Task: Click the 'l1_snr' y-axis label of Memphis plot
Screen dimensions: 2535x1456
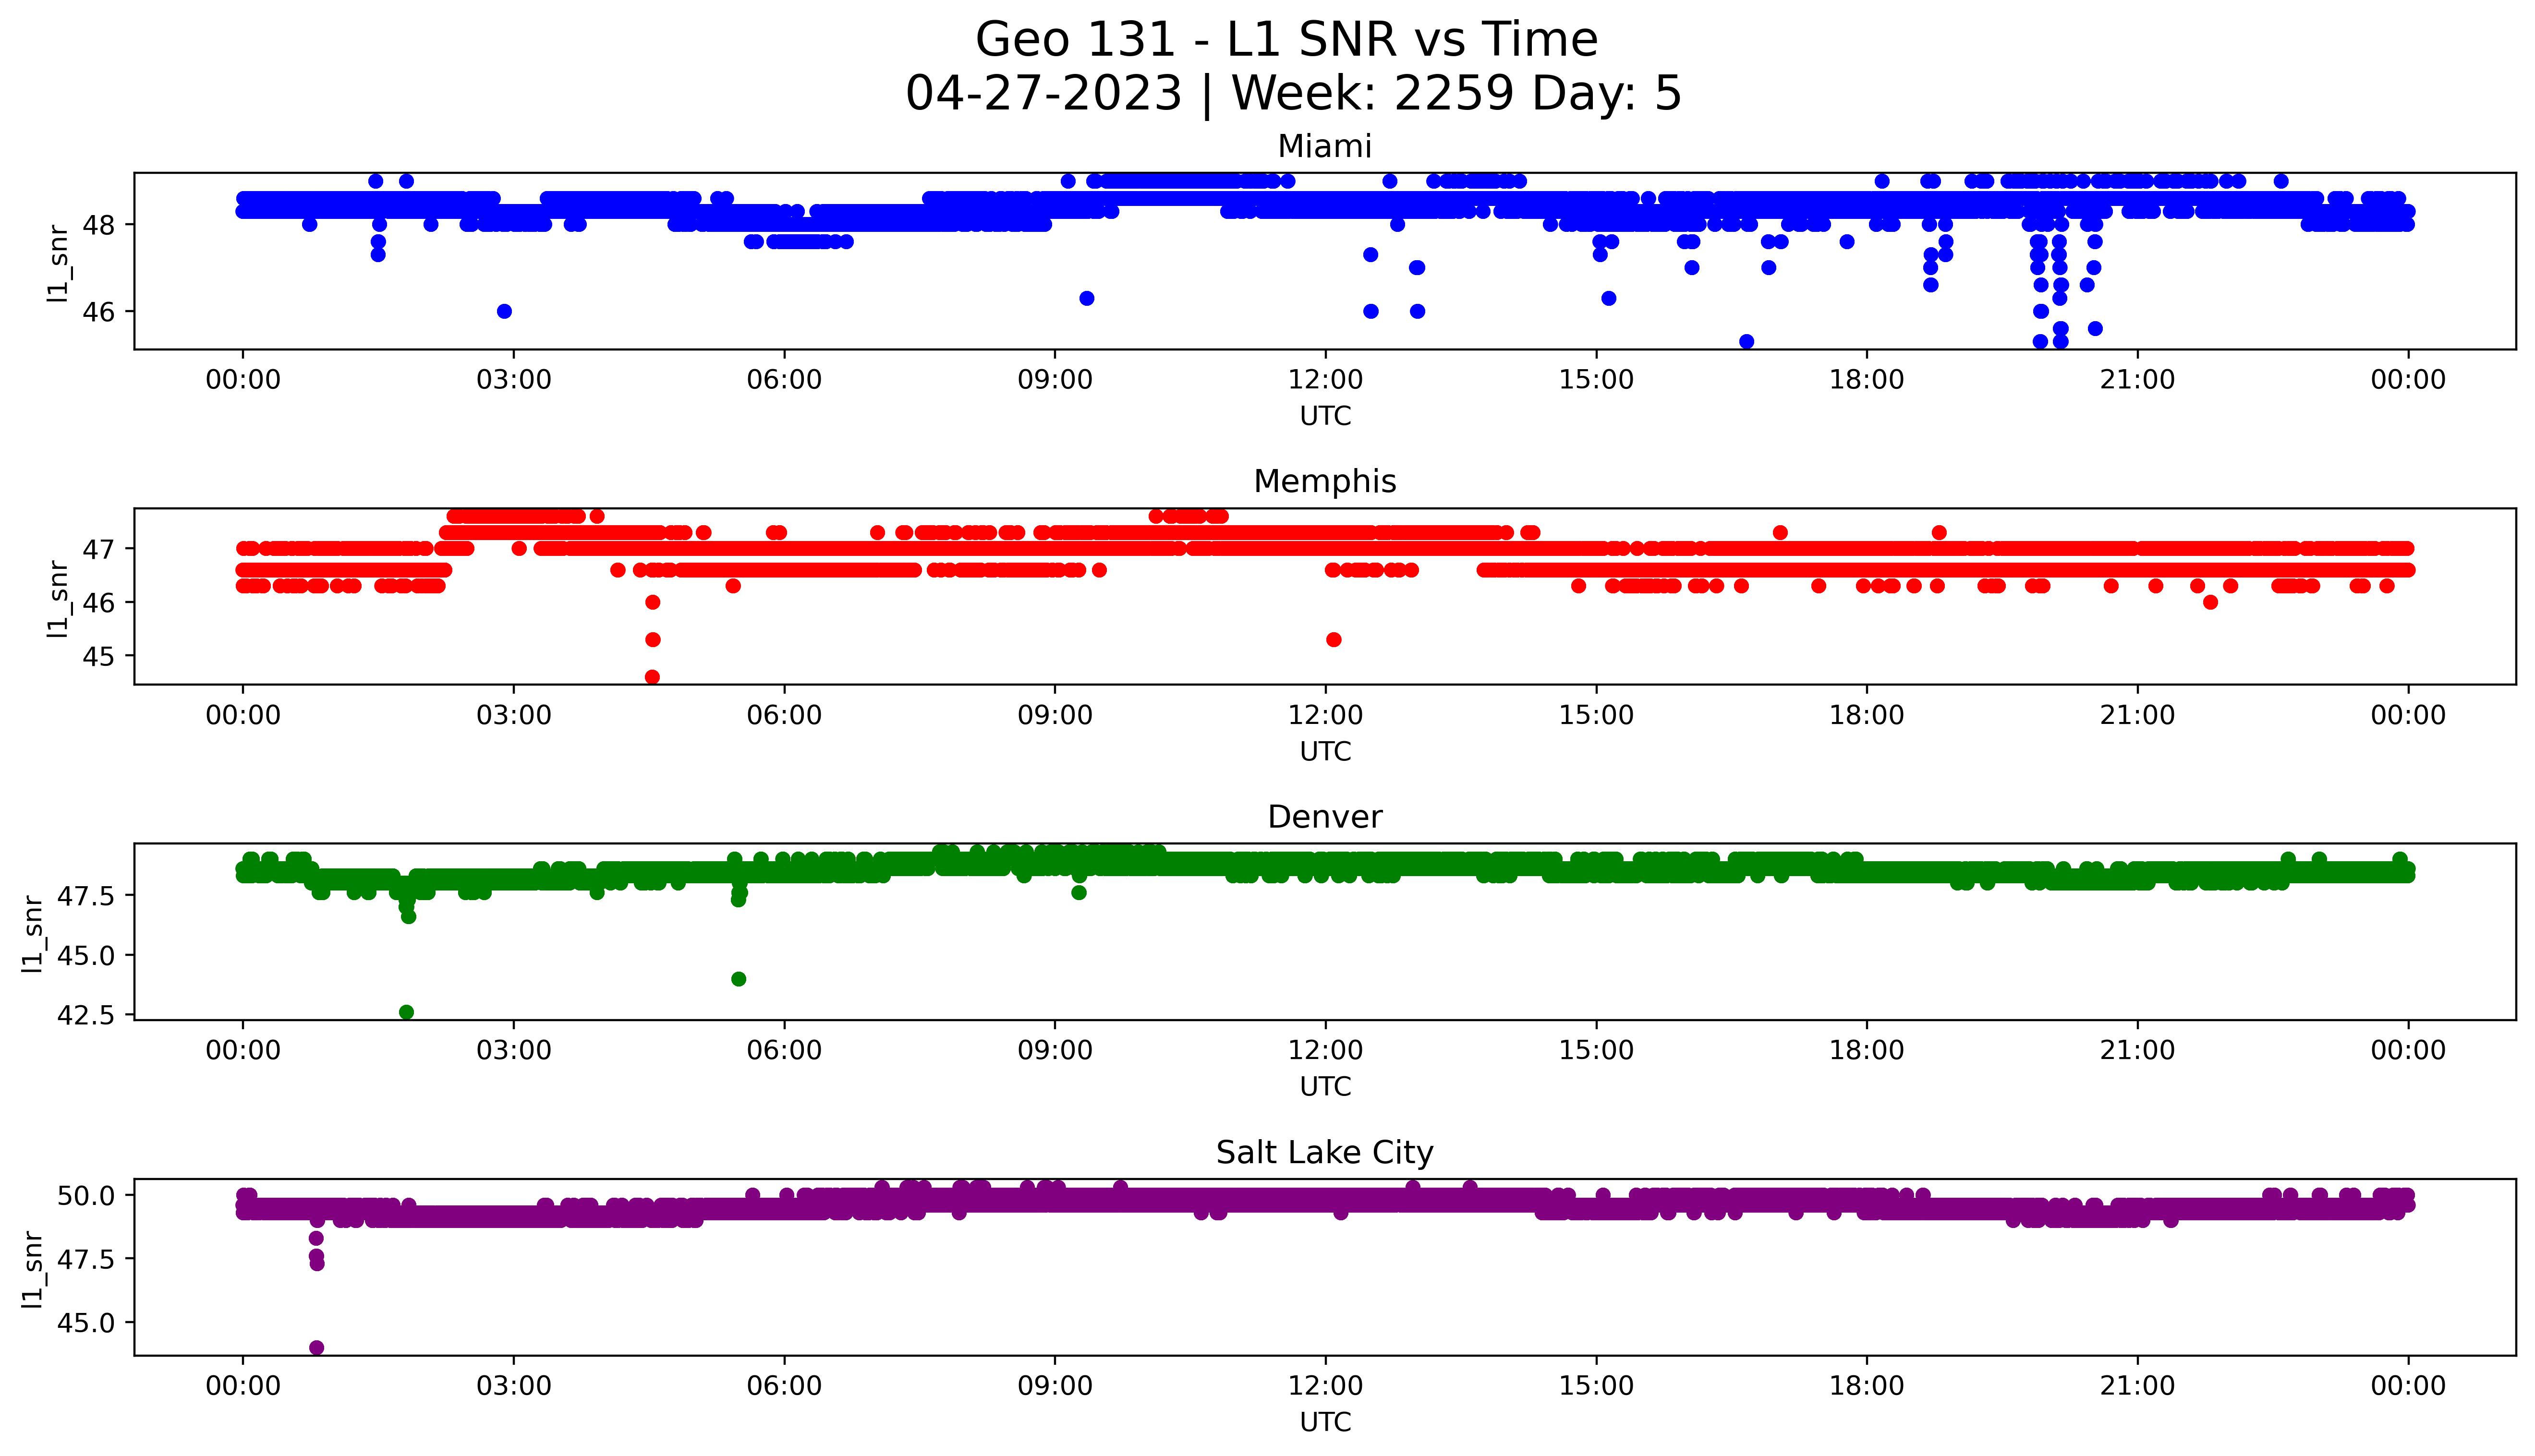Action: [59, 598]
